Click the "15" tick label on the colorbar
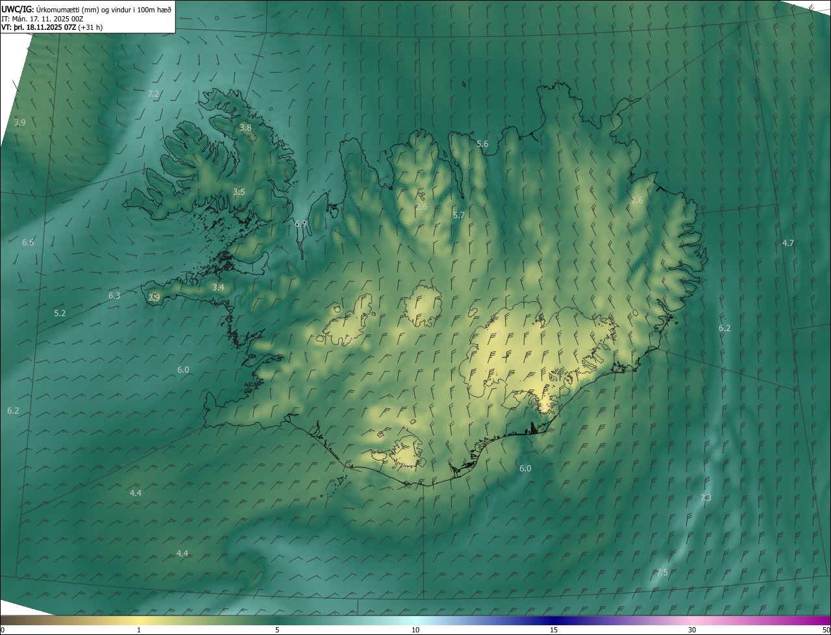Screen dimensions: 831x635 click(x=554, y=630)
